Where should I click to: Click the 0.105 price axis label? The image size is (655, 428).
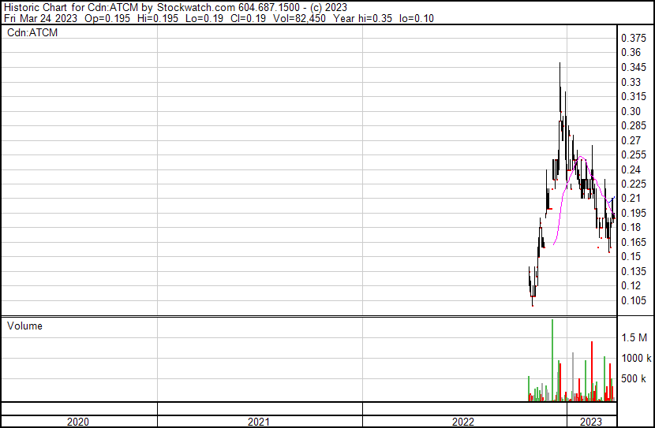coord(634,300)
